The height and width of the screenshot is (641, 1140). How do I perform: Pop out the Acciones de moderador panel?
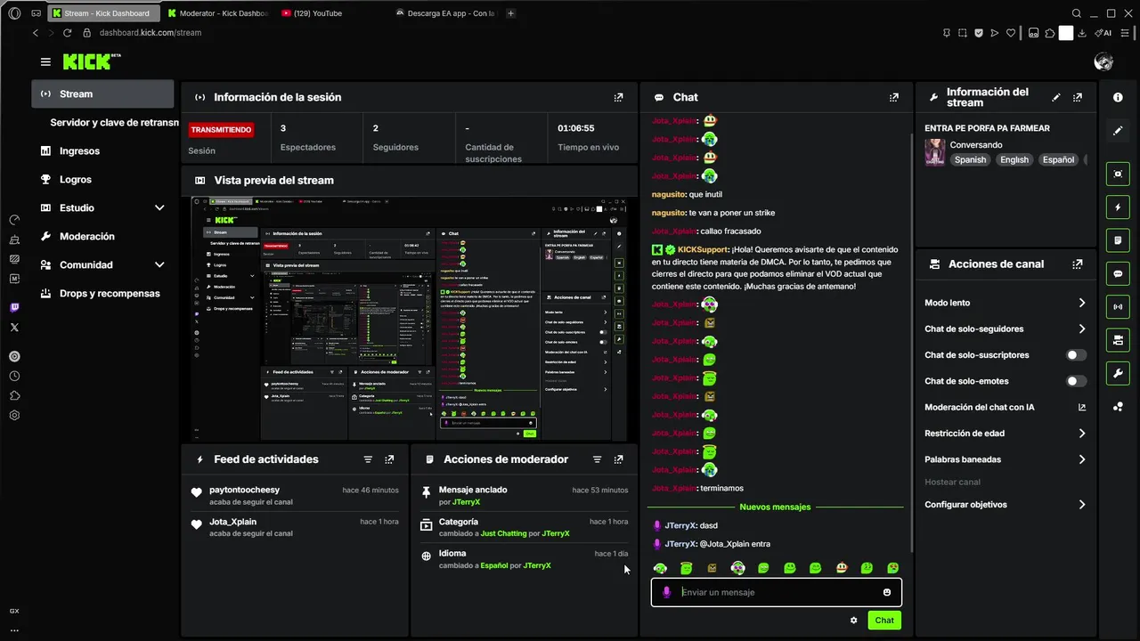619,459
